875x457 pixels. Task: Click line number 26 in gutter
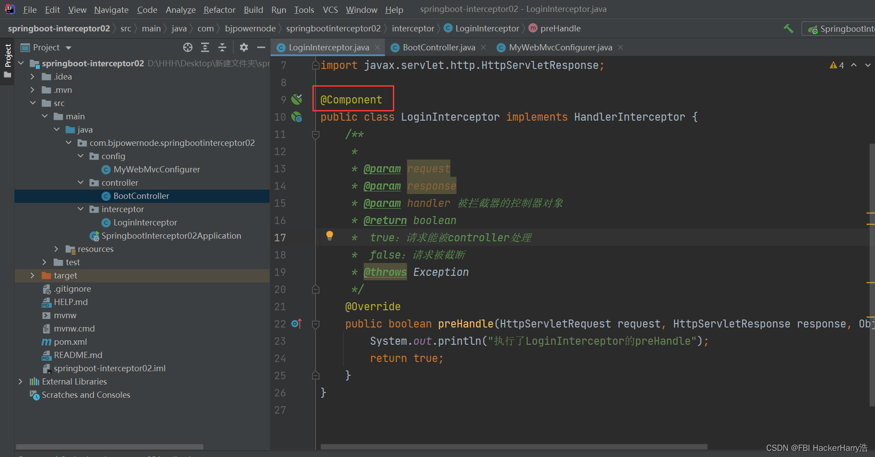point(280,393)
